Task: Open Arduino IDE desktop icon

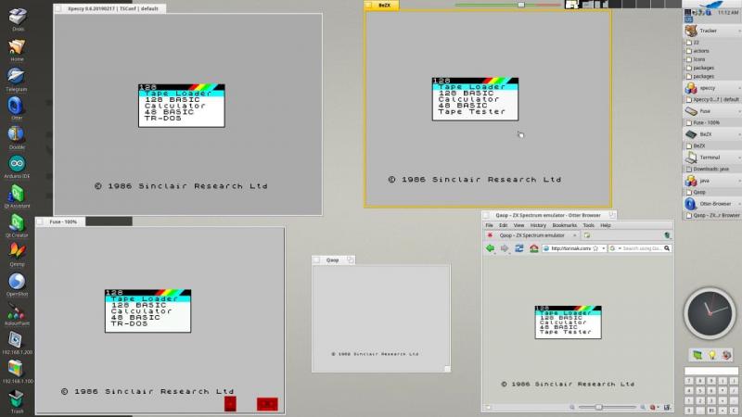Action: (x=17, y=166)
